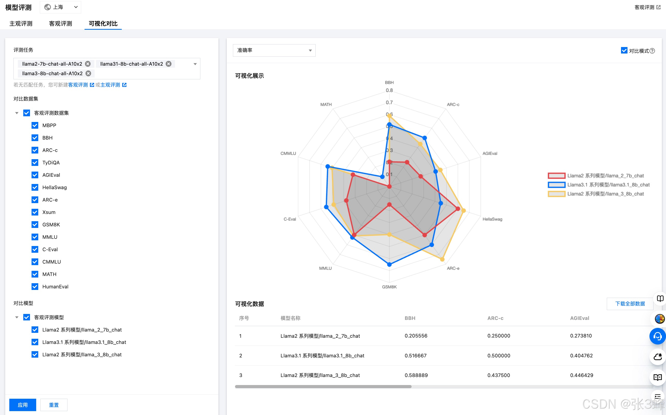This screenshot has height=415, width=666.
Task: Uncheck the HumanEval dataset checkbox
Action: 35,287
